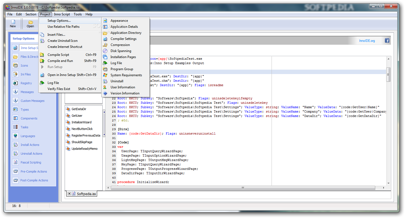Select Open in Inno Setup entry
The height and width of the screenshot is (218, 405).
[x=70, y=75]
